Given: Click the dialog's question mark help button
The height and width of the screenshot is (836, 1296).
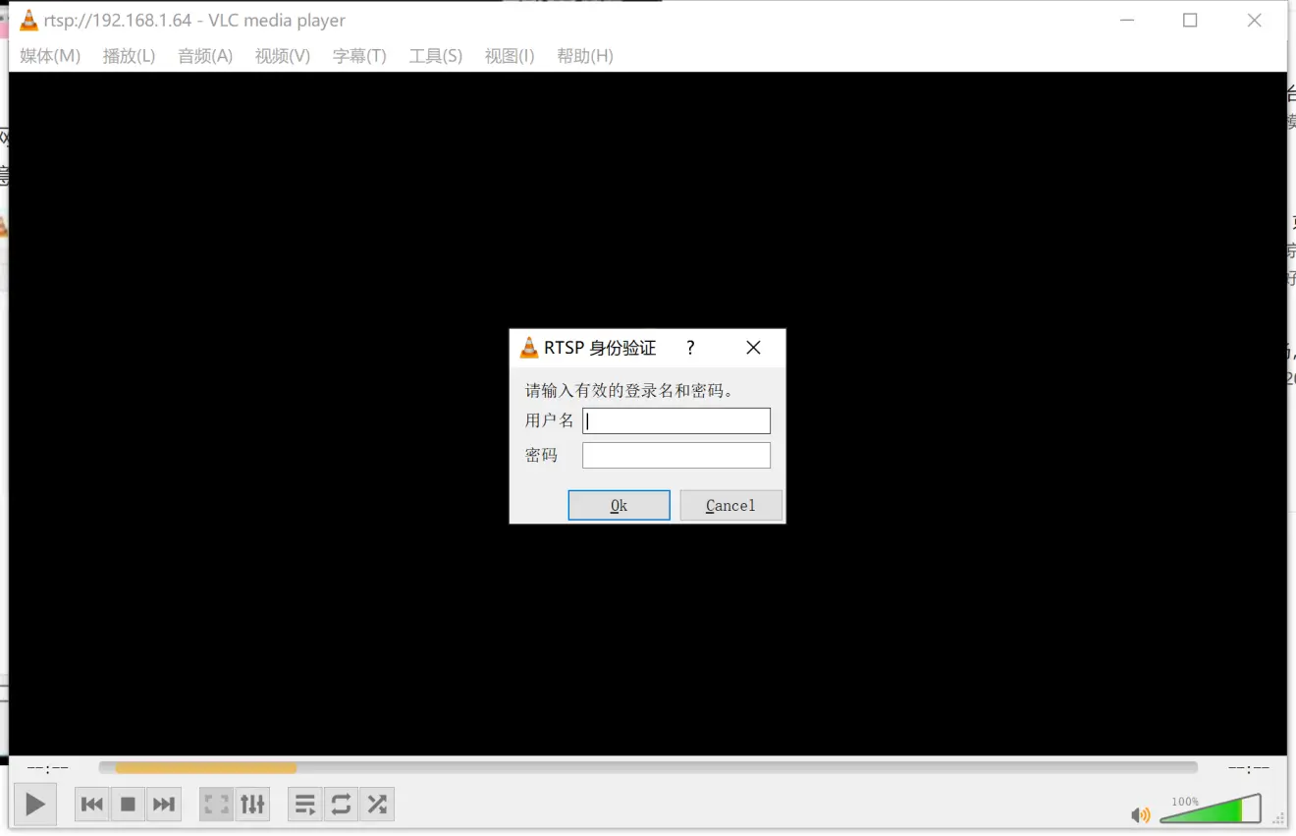Looking at the screenshot, I should (690, 348).
